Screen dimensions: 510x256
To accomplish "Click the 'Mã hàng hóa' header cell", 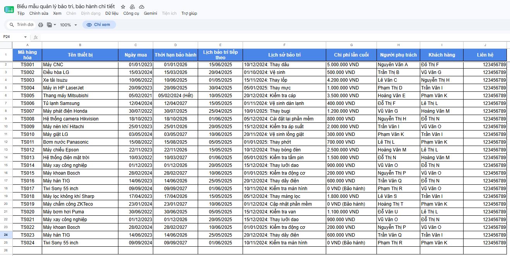I will 27,55.
